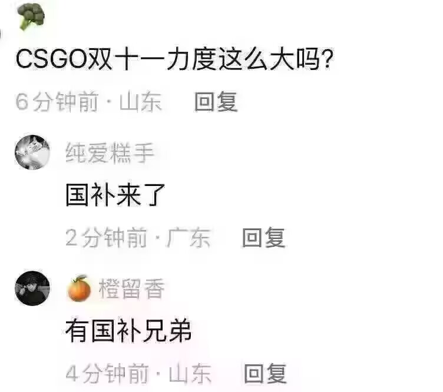Select the reply text 国补来了
Screen dimensions: 443x392
[115, 195]
